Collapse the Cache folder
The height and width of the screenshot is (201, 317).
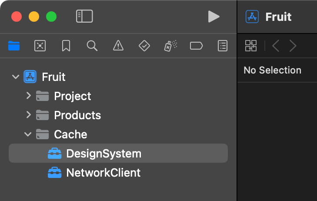[x=28, y=134]
